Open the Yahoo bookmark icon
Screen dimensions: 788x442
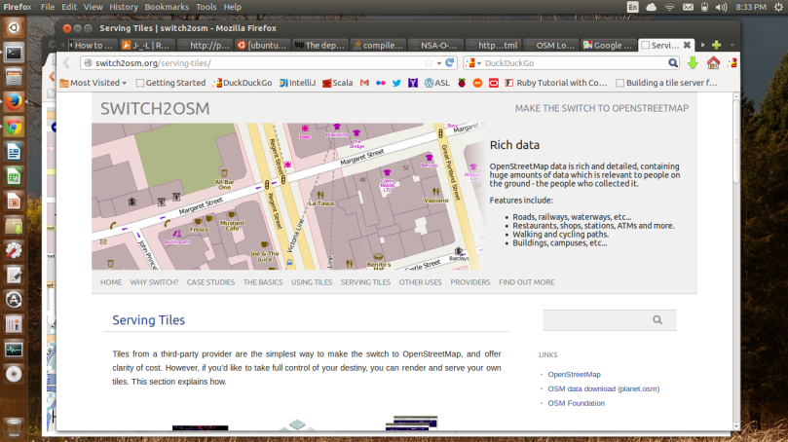pyautogui.click(x=413, y=83)
